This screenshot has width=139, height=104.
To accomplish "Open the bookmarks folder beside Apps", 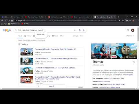I will click(x=14, y=24).
